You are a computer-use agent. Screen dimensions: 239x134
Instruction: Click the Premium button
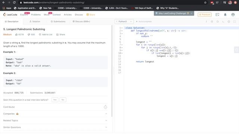click(205, 15)
